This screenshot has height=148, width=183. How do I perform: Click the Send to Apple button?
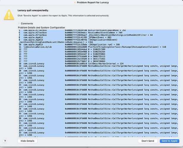169,141
